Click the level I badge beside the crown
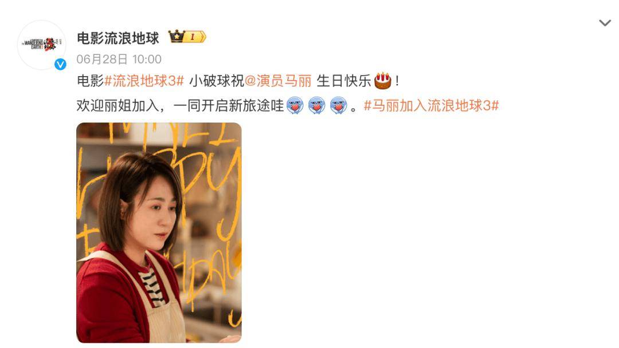This screenshot has height=348, width=619. point(195,37)
